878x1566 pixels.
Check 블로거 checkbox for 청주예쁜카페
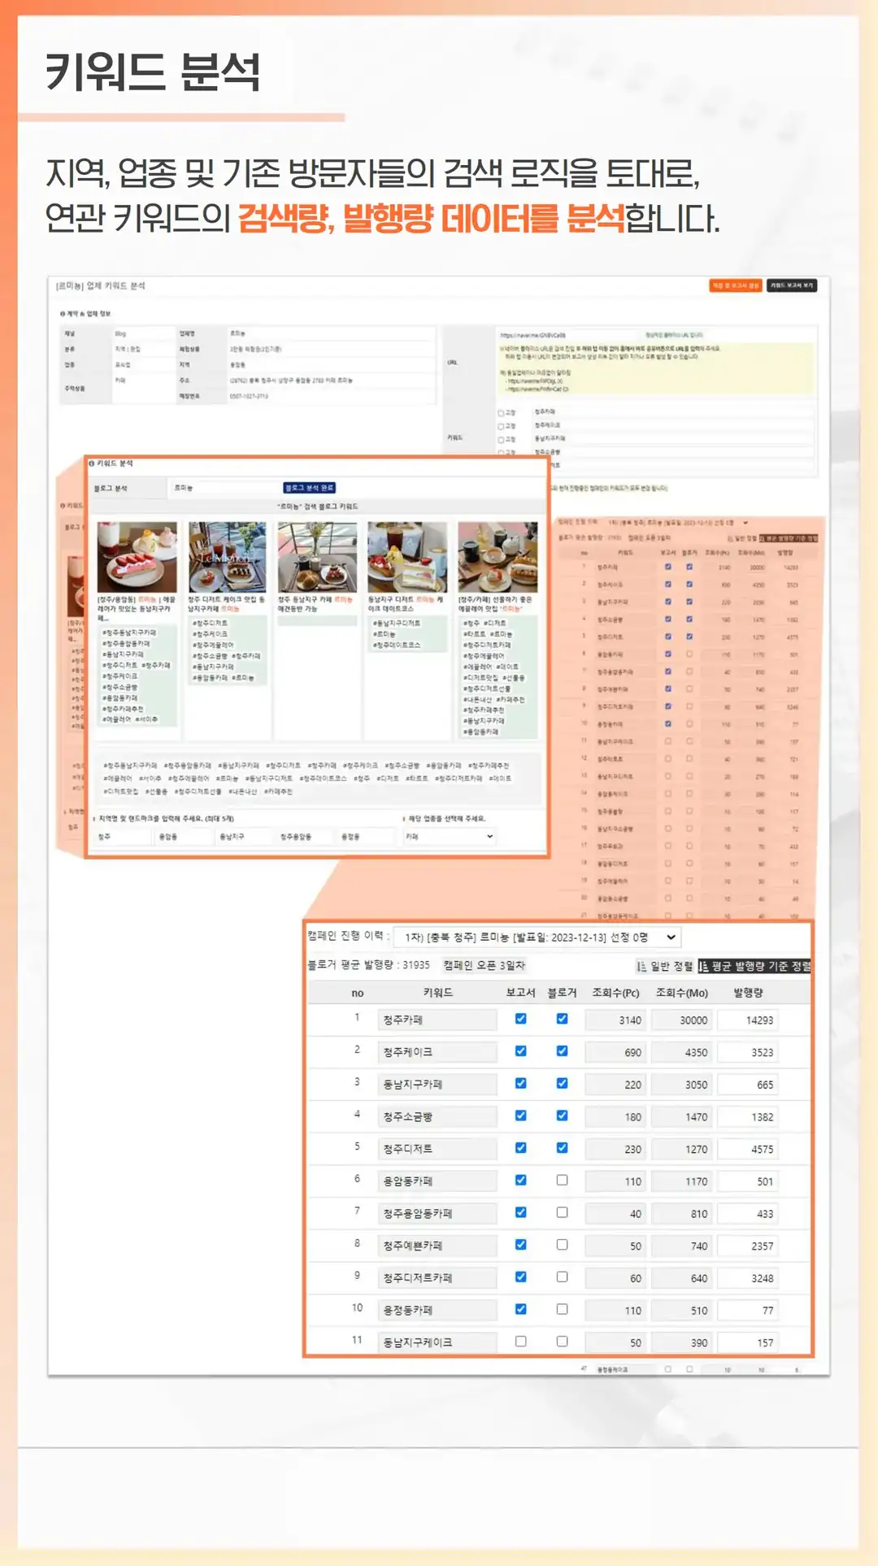pyautogui.click(x=562, y=1245)
